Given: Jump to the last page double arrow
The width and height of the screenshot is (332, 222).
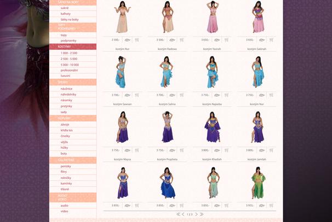Looking at the screenshot, I should tap(202, 214).
